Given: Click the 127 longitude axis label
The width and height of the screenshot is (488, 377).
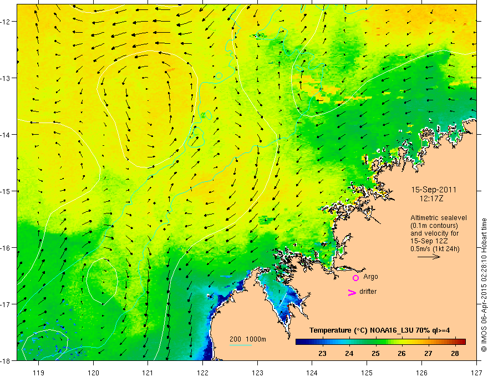Looking at the screenshot, I should point(476,373).
